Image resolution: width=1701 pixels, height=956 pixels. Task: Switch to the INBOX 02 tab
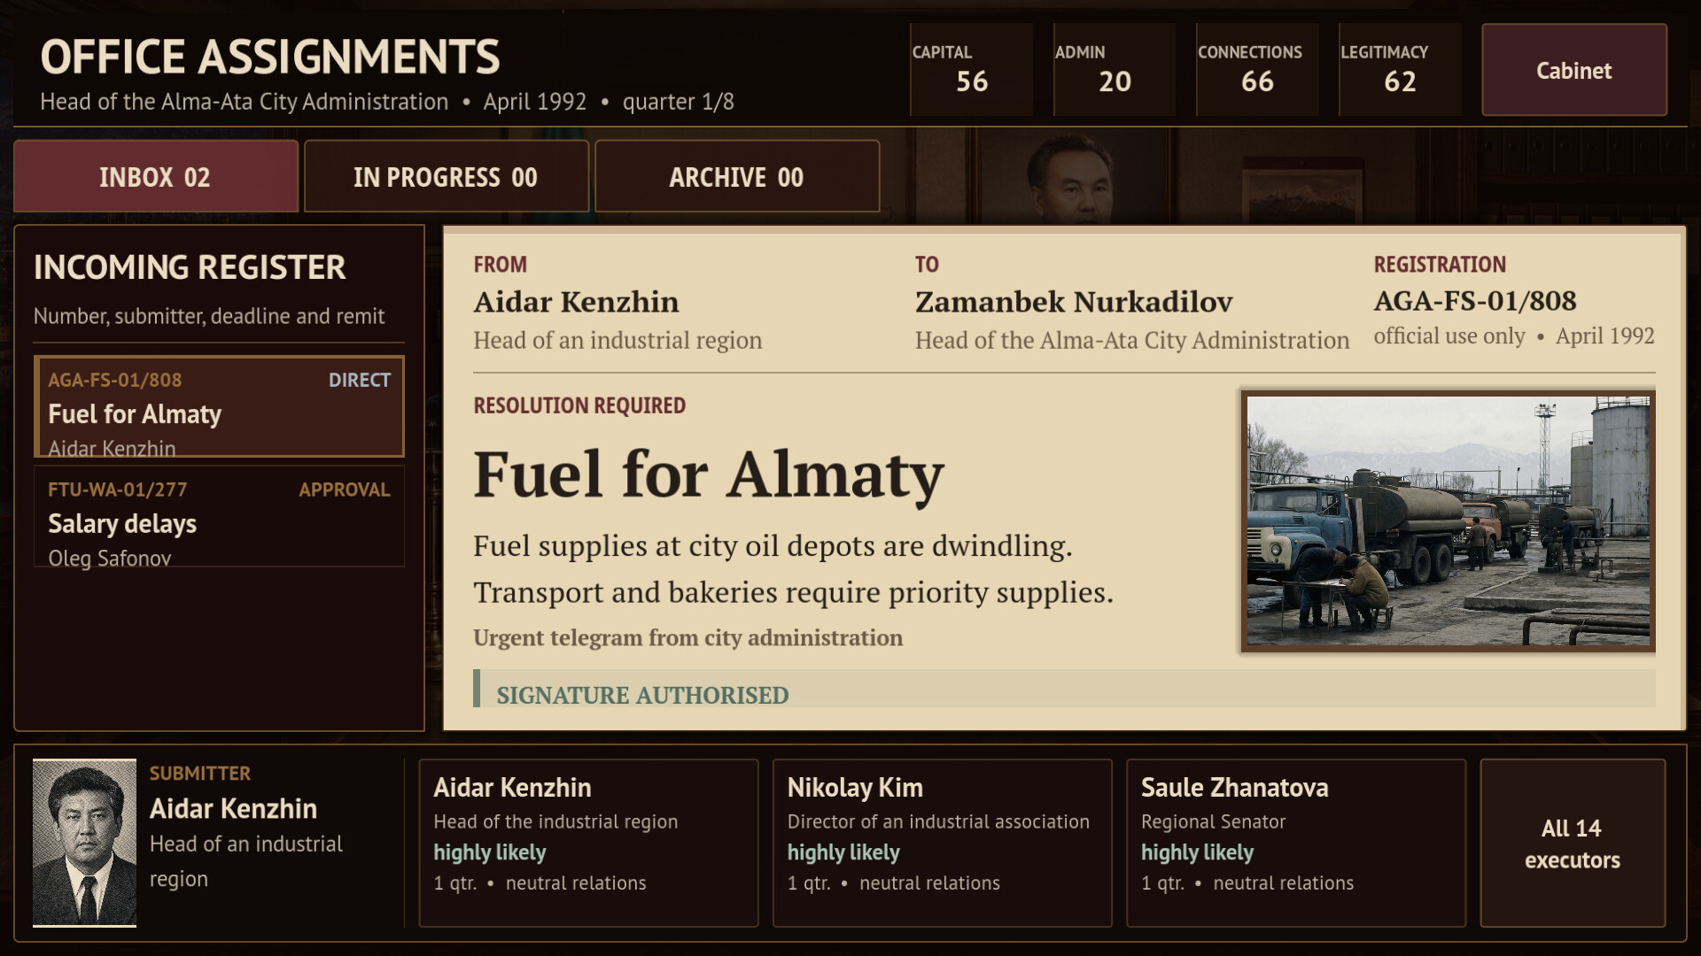click(x=156, y=176)
